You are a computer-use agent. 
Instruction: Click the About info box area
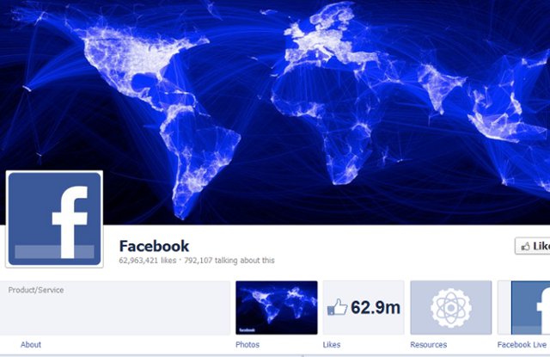point(115,307)
